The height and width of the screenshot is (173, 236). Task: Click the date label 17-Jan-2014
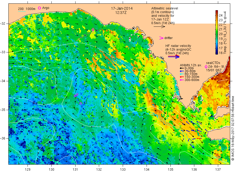(x=122, y=8)
